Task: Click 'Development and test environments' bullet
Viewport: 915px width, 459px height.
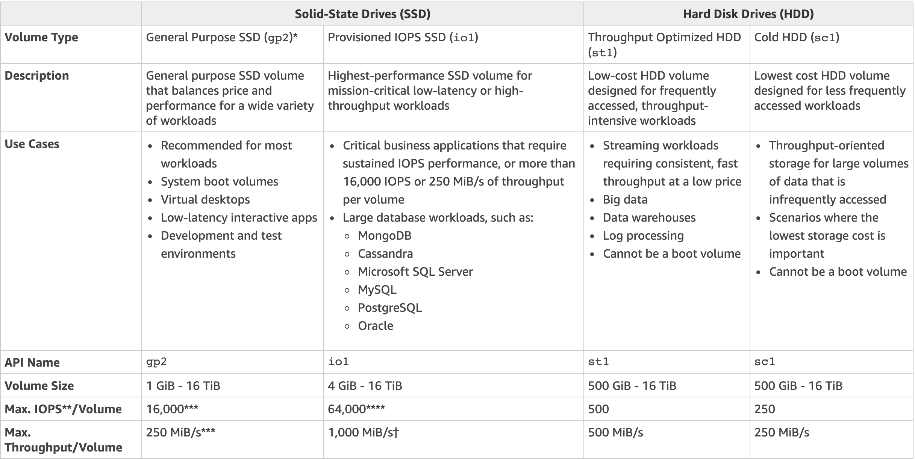Action: click(x=221, y=245)
